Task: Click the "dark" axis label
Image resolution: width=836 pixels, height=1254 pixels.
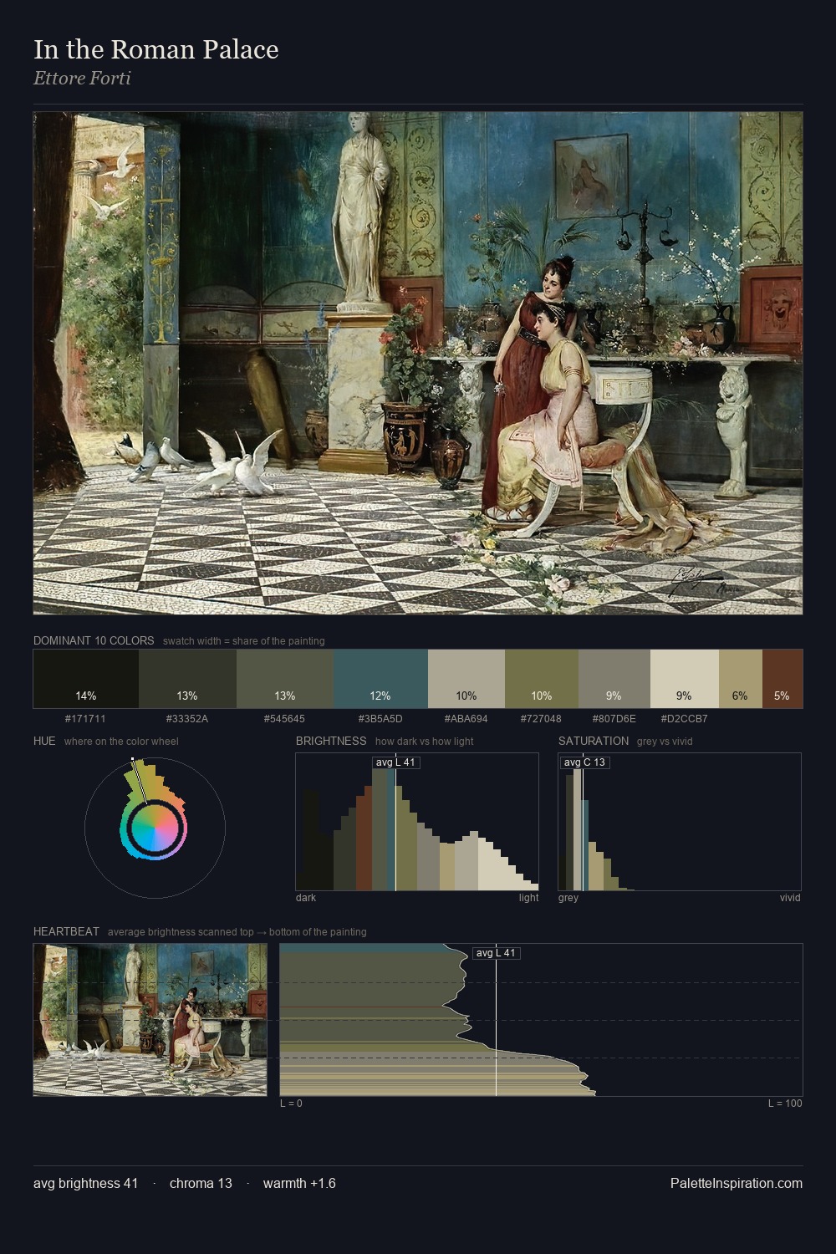Action: [306, 898]
